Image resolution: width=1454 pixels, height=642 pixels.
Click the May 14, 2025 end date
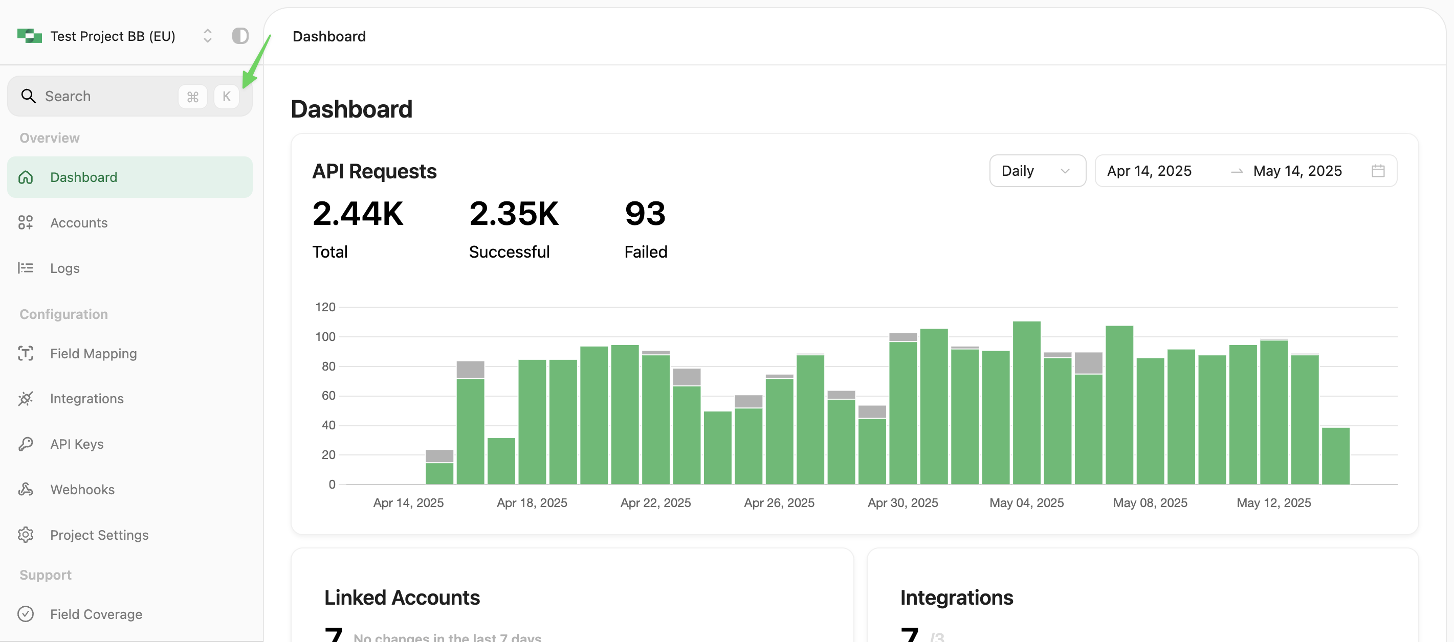coord(1297,171)
